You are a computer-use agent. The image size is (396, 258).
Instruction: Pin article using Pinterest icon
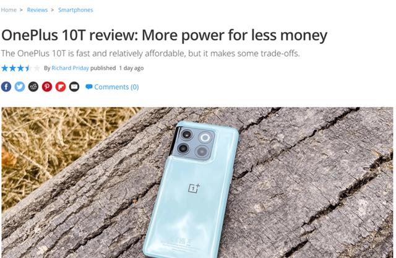tap(47, 87)
